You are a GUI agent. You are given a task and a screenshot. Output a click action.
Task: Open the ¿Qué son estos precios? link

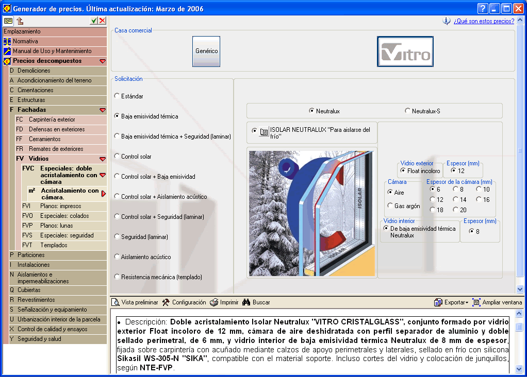[x=484, y=21]
